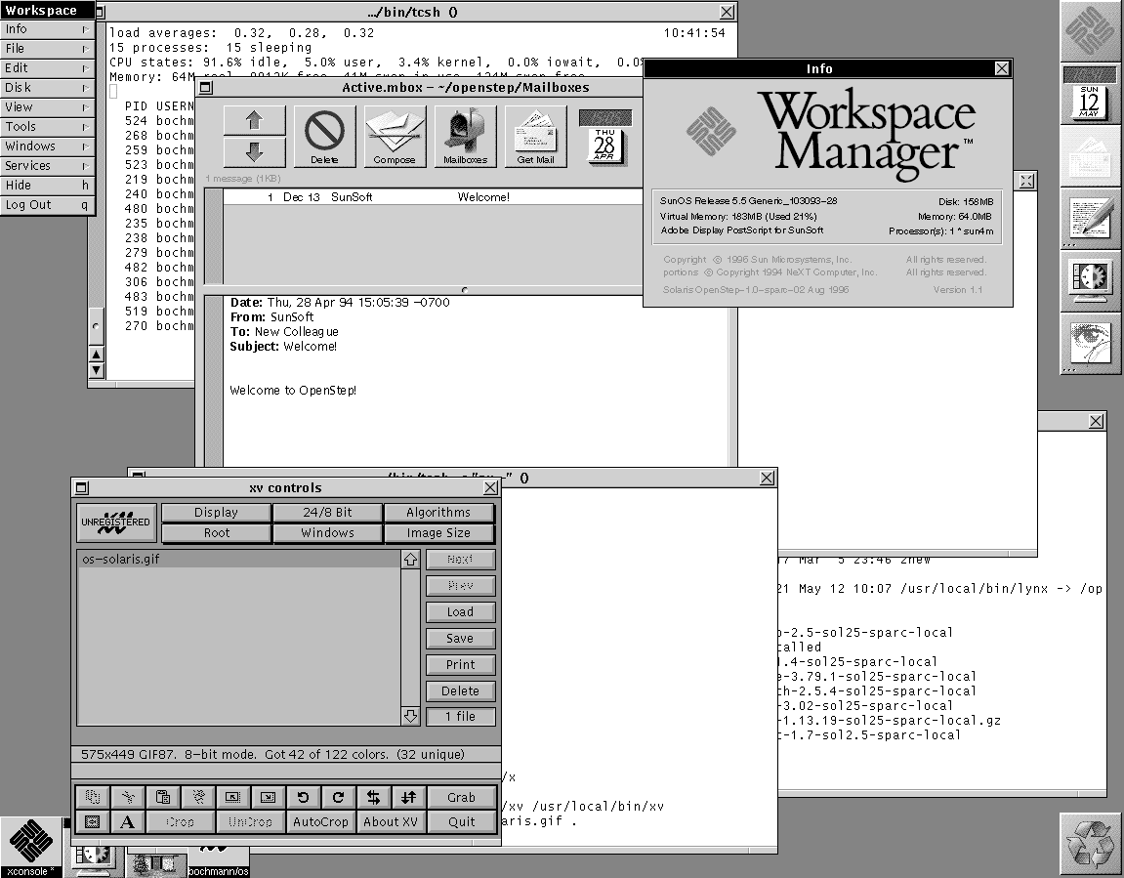Open the 24/8 Bit menu in xv

pyautogui.click(x=327, y=513)
